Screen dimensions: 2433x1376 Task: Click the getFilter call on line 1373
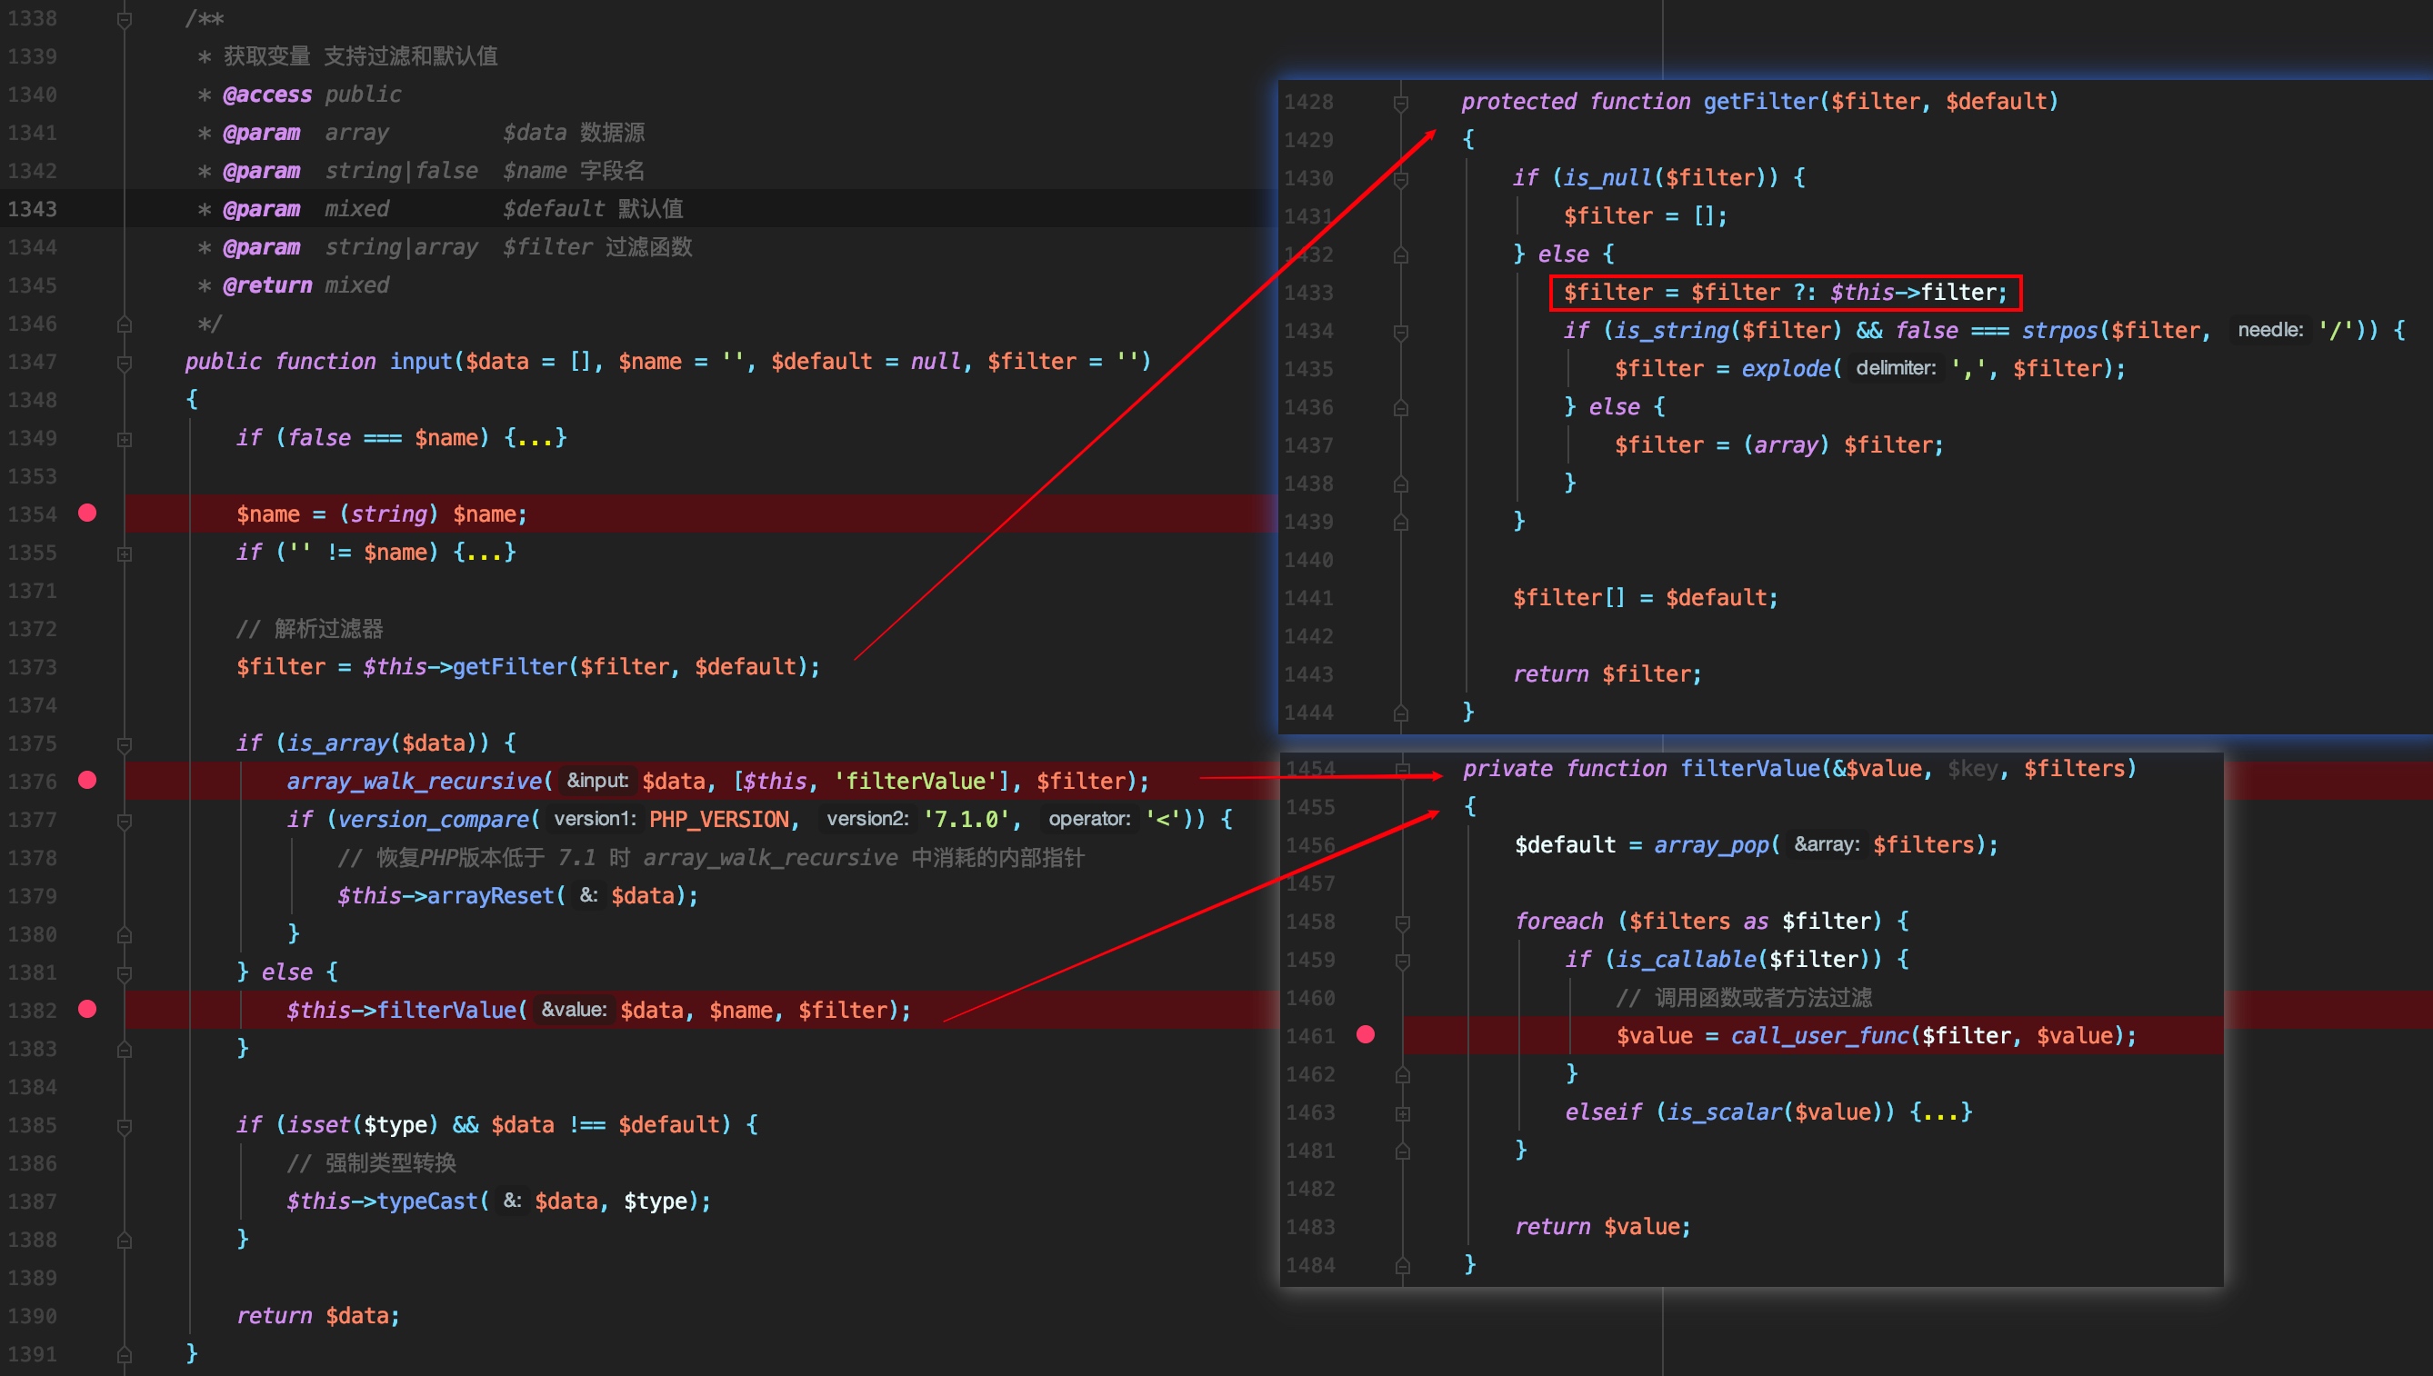509,666
